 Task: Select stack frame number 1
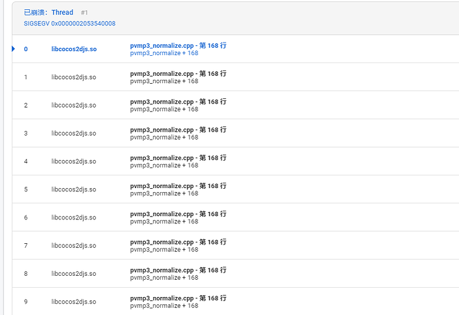pyautogui.click(x=26, y=77)
